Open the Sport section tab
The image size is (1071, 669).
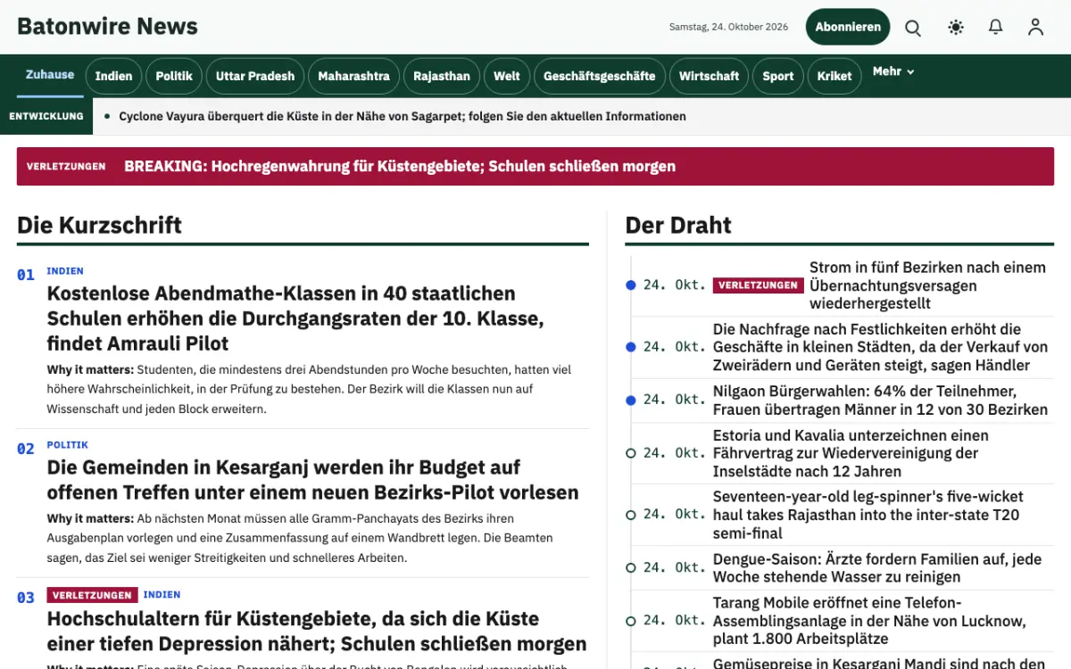[x=778, y=76]
